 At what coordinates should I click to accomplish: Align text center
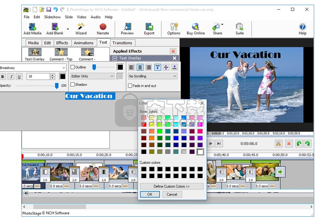[x=140, y=67]
